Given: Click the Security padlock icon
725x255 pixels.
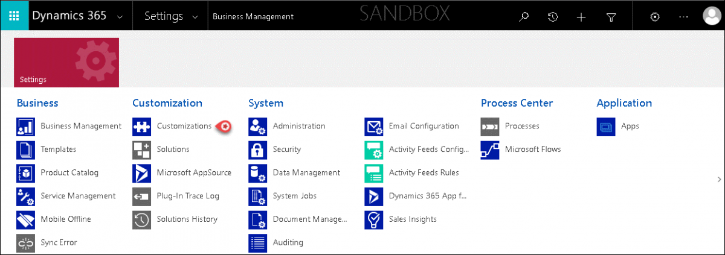Looking at the screenshot, I should click(x=257, y=150).
